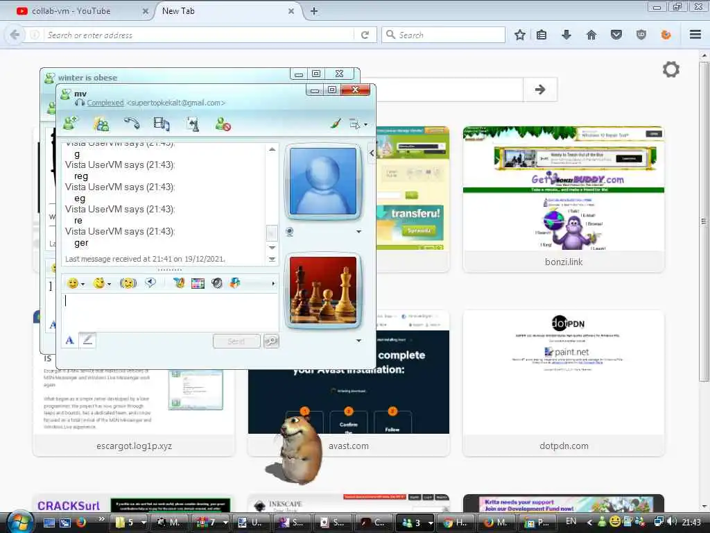Open the Messenger taskbar group with 3 windows
The image size is (710, 533).
(x=416, y=523)
